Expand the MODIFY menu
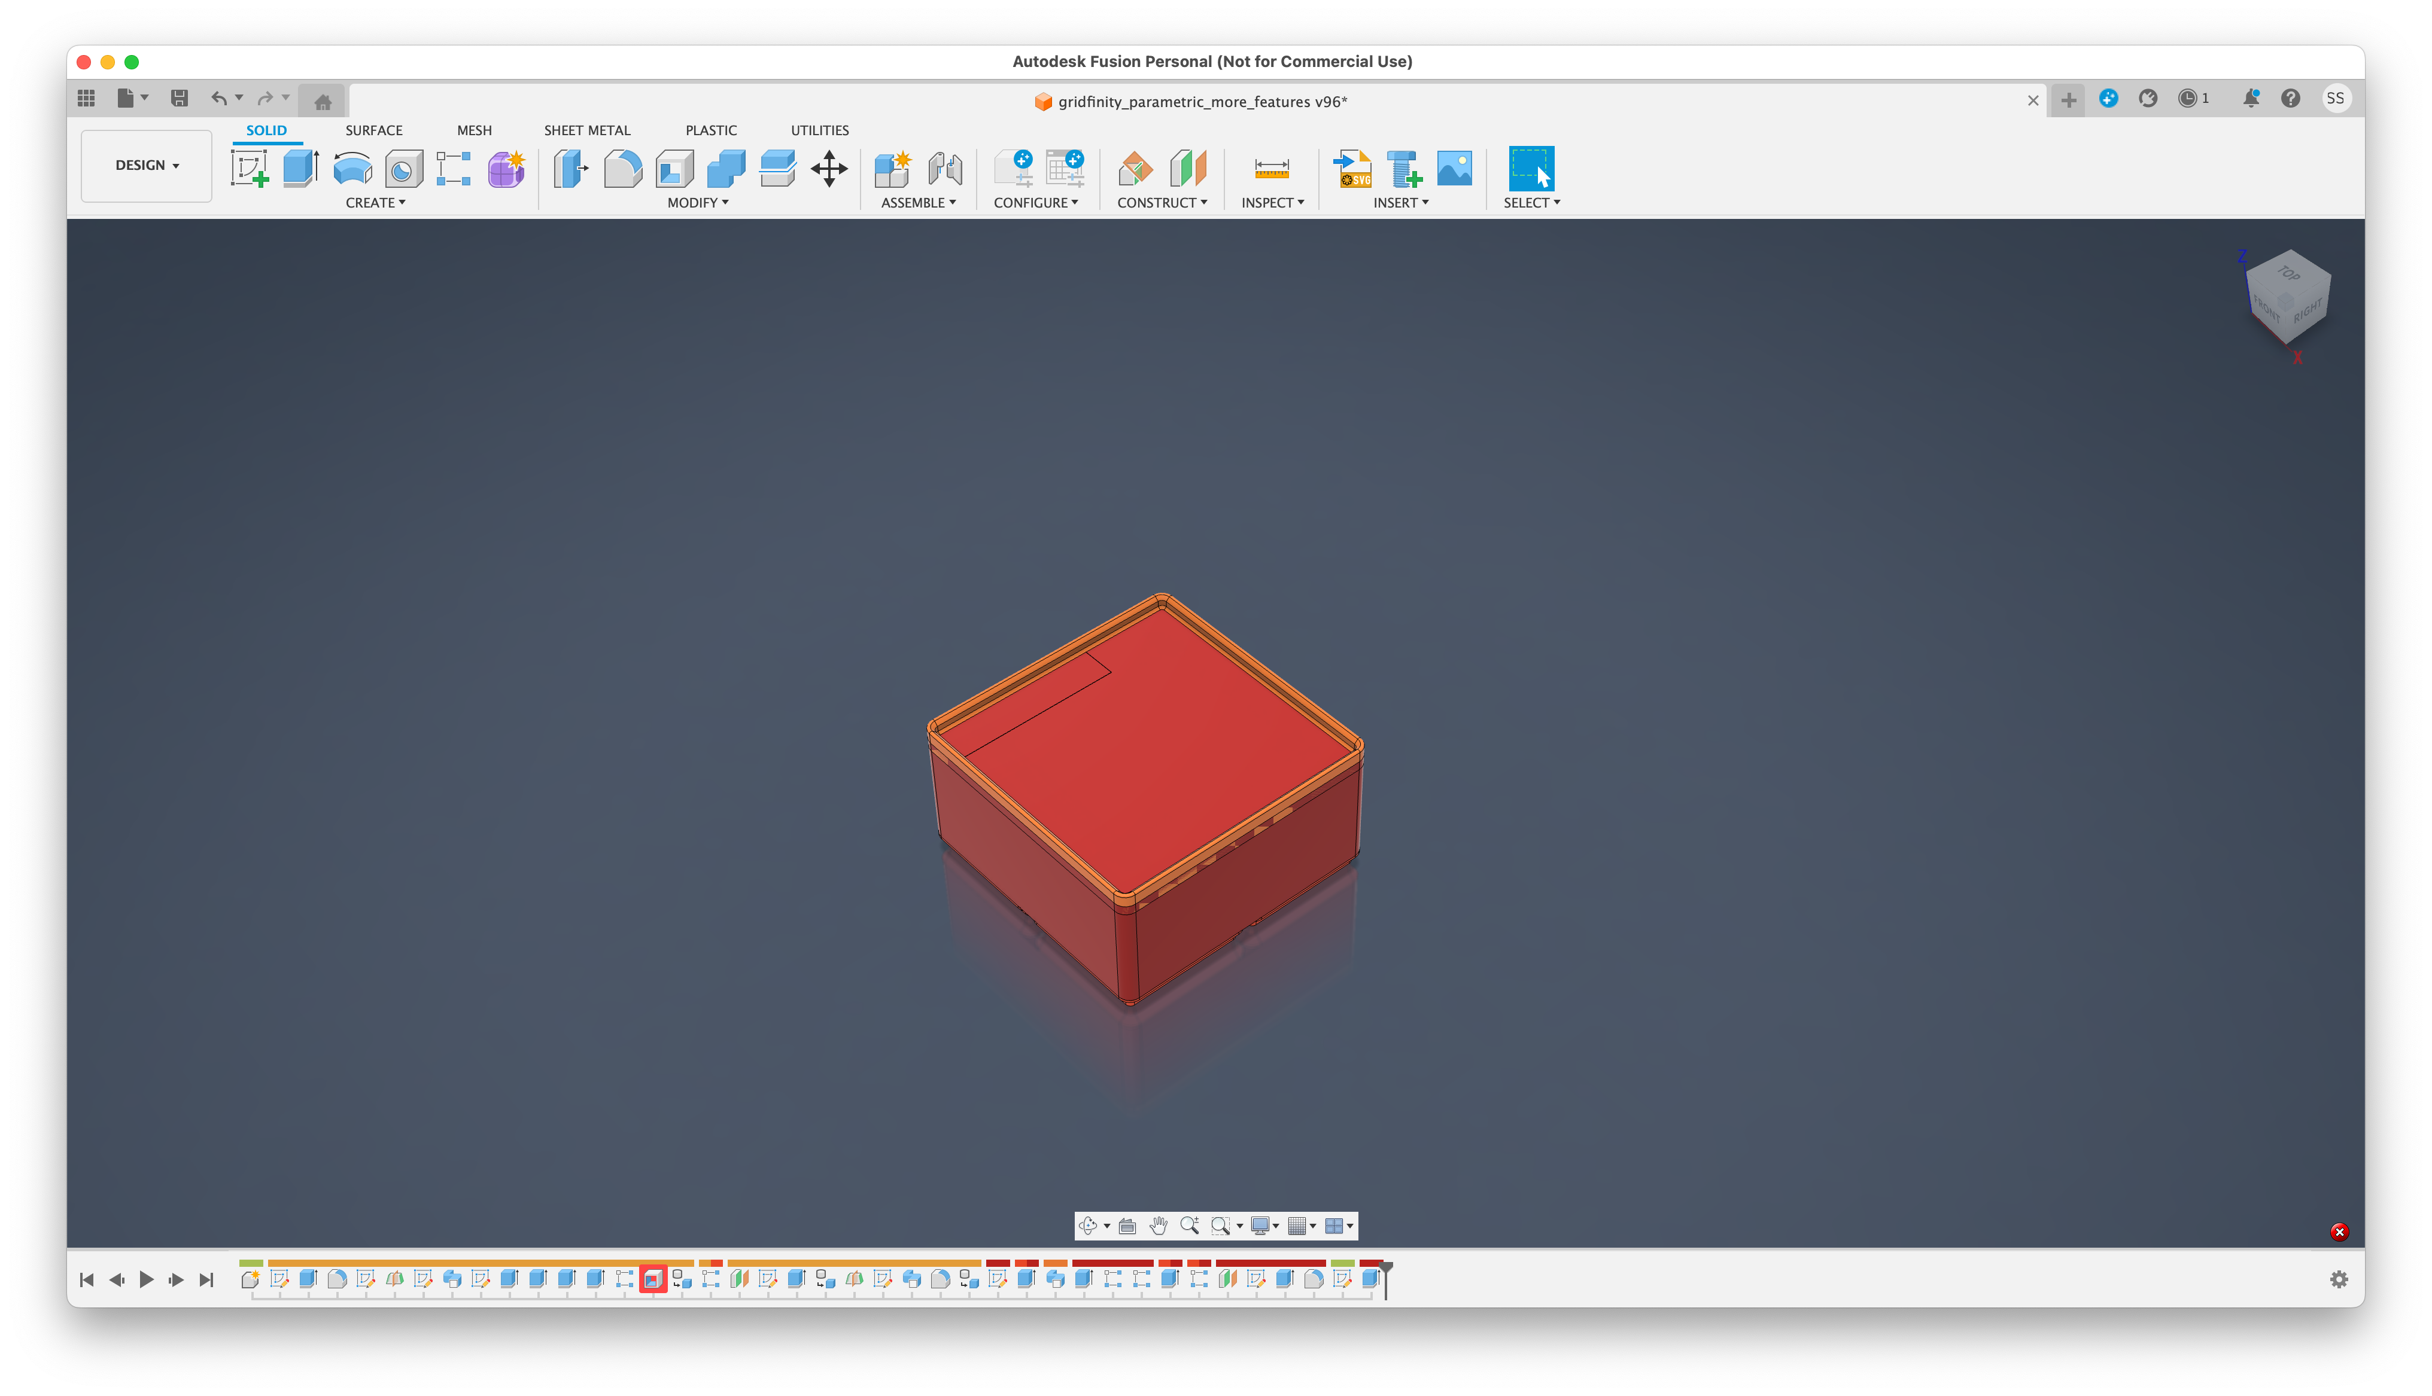Viewport: 2432px width, 1396px height. (697, 202)
